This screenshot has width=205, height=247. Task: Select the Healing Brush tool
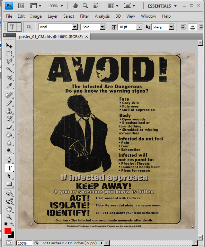[9, 95]
